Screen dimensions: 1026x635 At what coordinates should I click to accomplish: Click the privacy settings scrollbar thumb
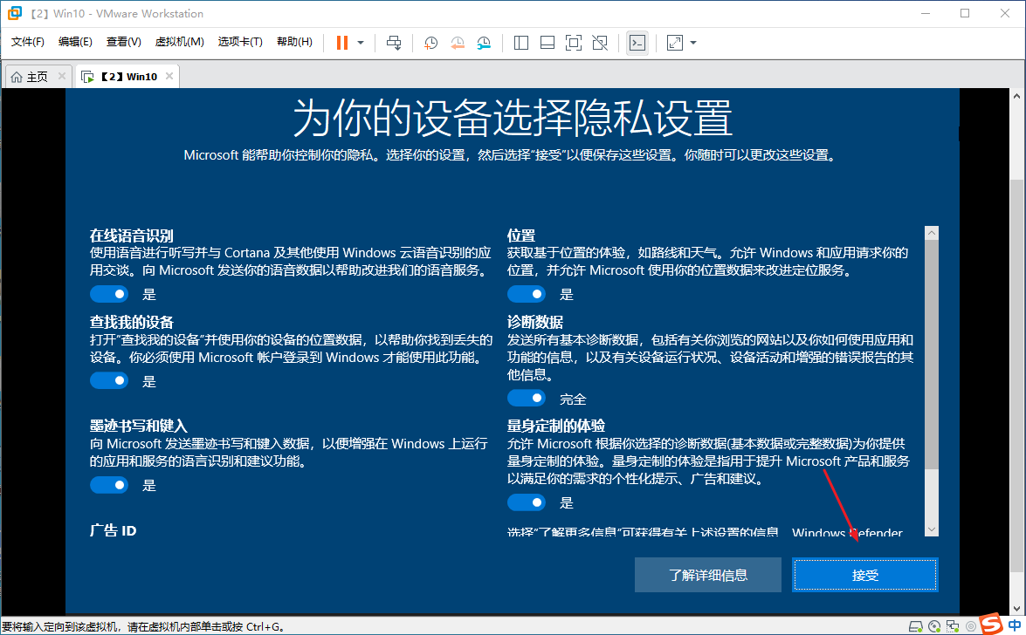(932, 354)
